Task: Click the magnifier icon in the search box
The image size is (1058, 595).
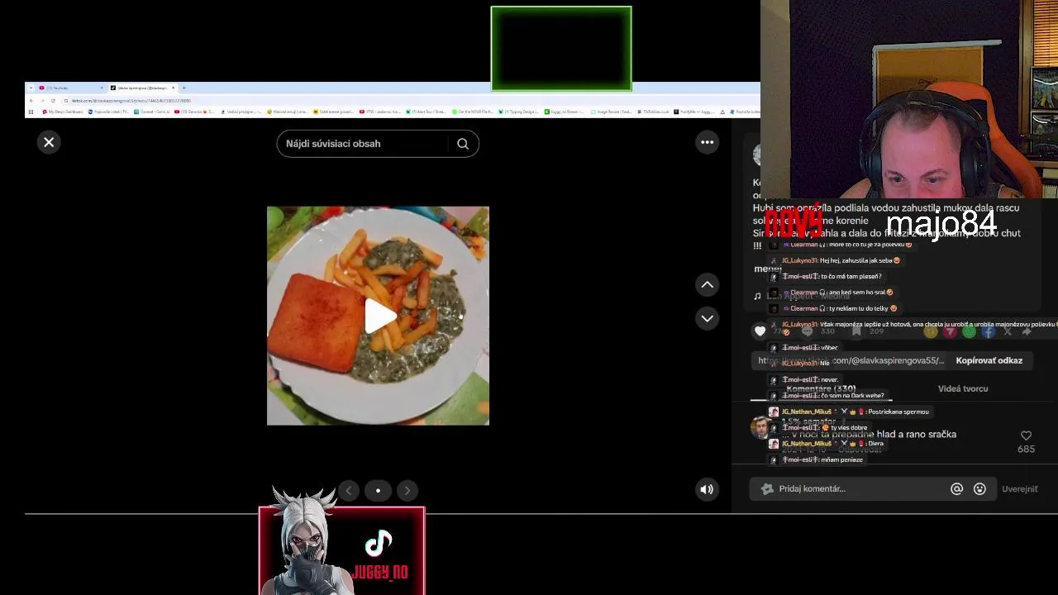Action: pos(463,144)
